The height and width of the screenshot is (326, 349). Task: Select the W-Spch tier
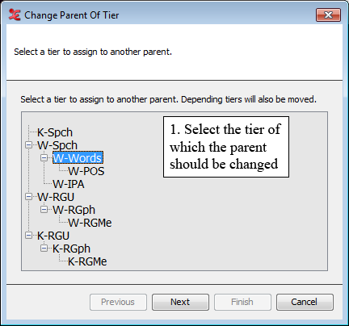pos(57,145)
